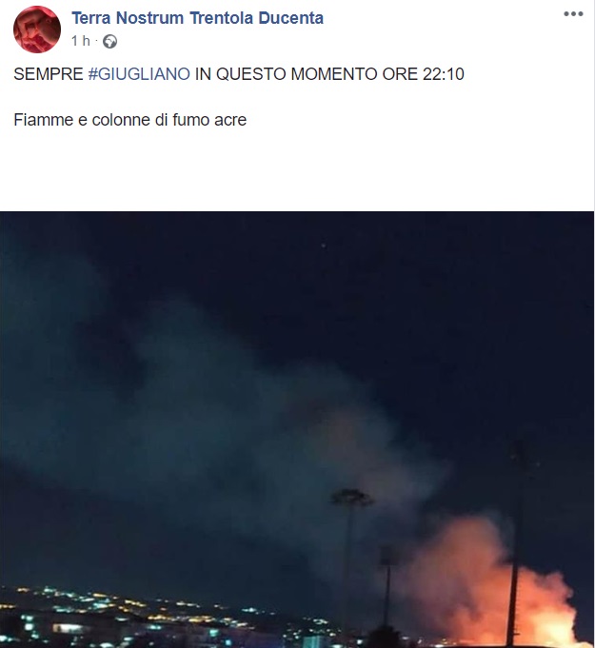Screen dimensions: 595x648
Task: Click the Terra Nostrum Trentola Ducenta page name
Action: [x=198, y=18]
